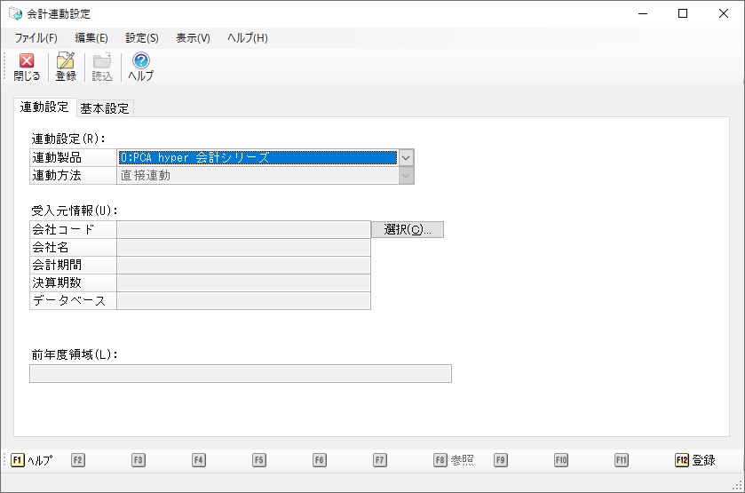The width and height of the screenshot is (745, 493).
Task: Click the 前年度領域 text field
Action: tap(240, 374)
